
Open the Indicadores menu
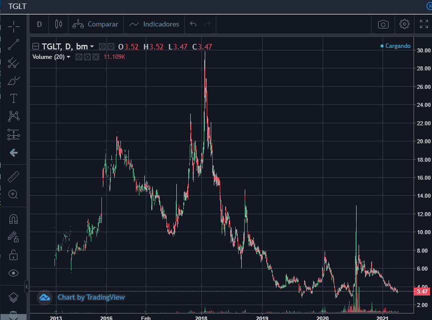coord(154,24)
